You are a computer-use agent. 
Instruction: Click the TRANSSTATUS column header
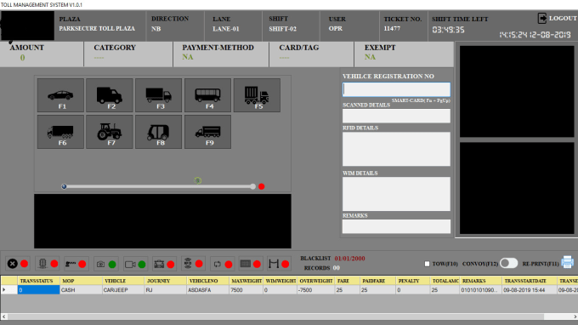pyautogui.click(x=39, y=281)
